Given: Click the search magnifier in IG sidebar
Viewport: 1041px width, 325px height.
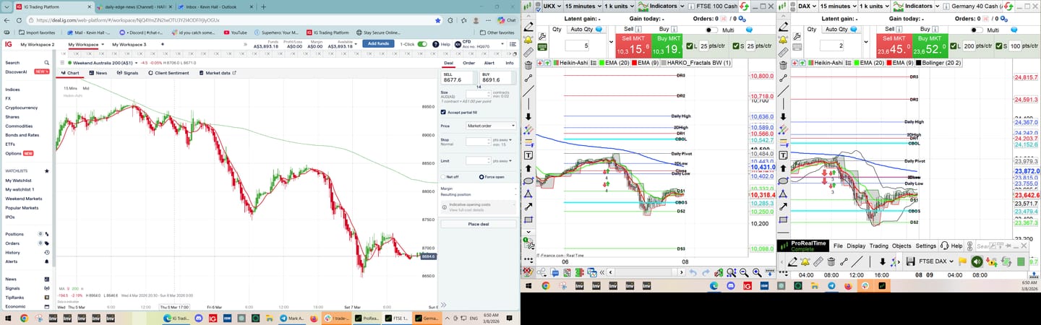Looking at the screenshot, I should [46, 63].
